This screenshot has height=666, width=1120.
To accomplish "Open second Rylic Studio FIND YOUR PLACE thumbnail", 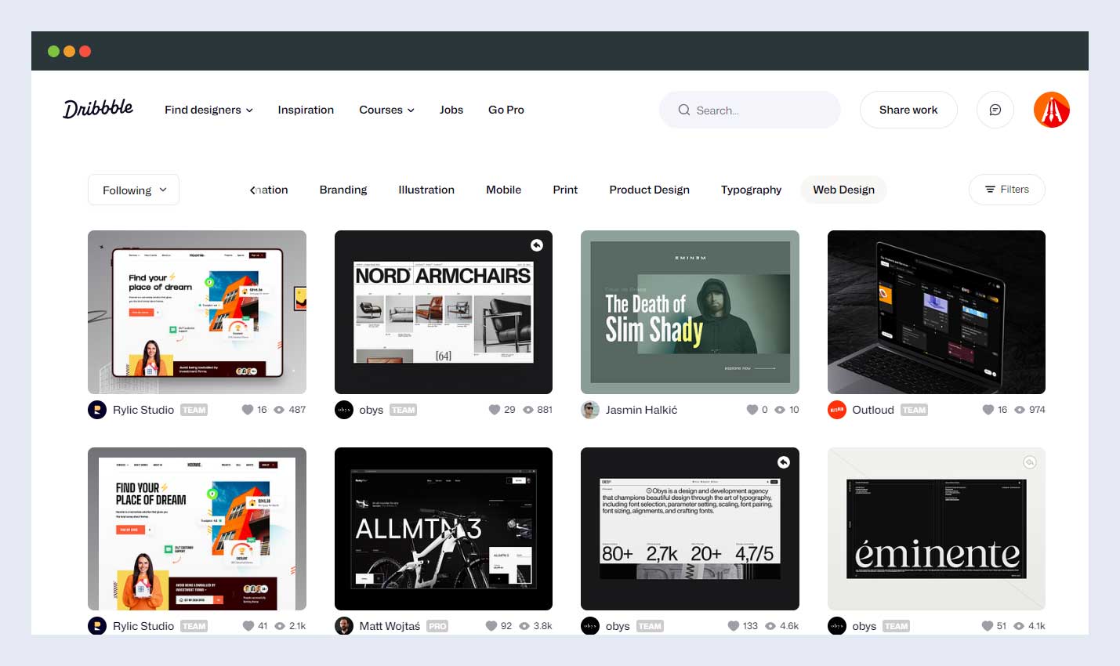I will pyautogui.click(x=197, y=529).
